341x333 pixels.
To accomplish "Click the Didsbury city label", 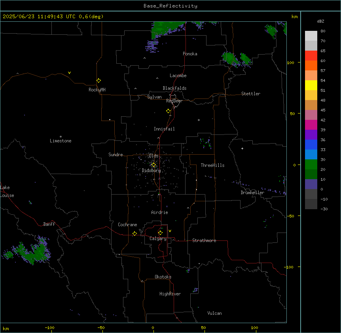I will point(152,170).
